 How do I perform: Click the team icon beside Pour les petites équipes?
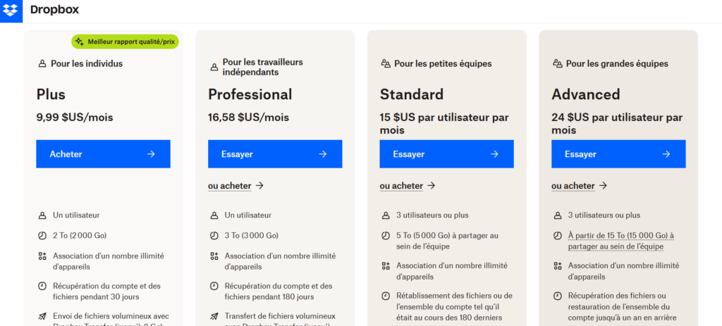(386, 64)
